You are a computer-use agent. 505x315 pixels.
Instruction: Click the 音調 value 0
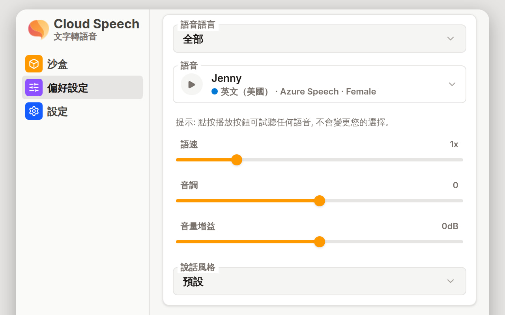(456, 185)
